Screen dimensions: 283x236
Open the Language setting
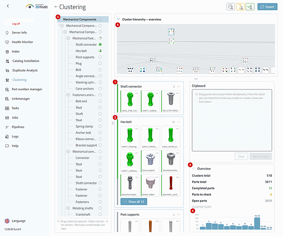point(18,221)
